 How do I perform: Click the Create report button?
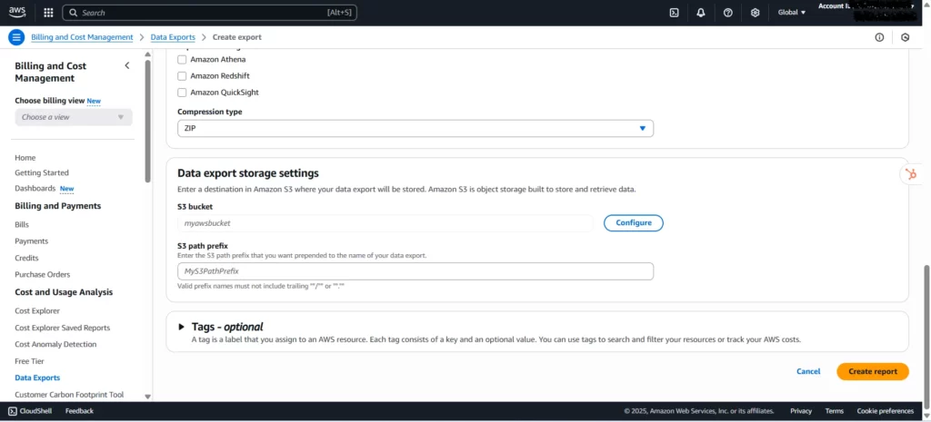coord(872,371)
